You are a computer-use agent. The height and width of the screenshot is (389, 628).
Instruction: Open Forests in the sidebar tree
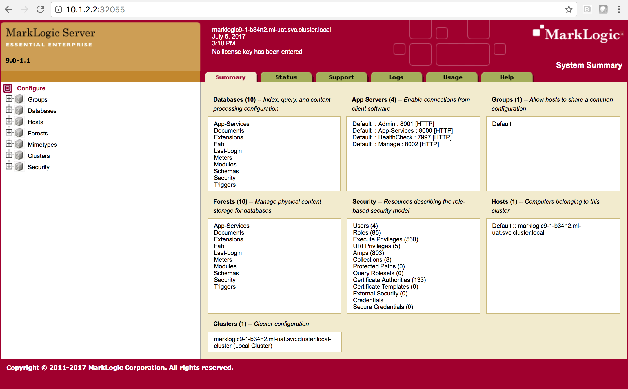(38, 133)
